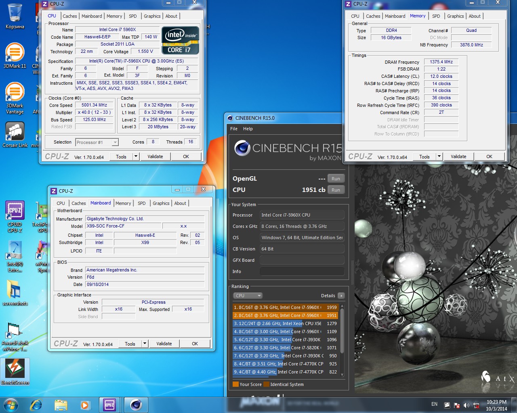
Task: Expand Tools arrow in the Mainboard CPU-Z window
Action: coord(145,344)
